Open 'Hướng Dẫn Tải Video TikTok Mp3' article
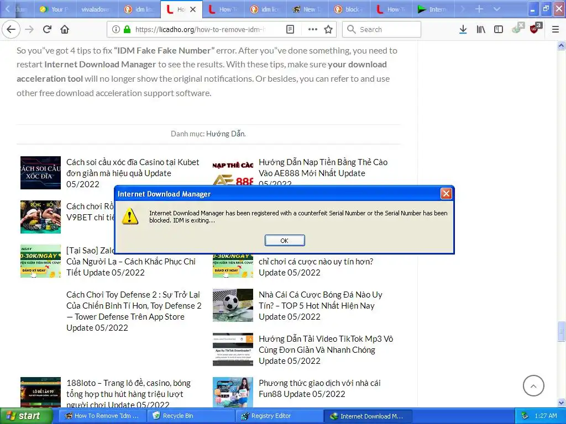 pyautogui.click(x=326, y=349)
